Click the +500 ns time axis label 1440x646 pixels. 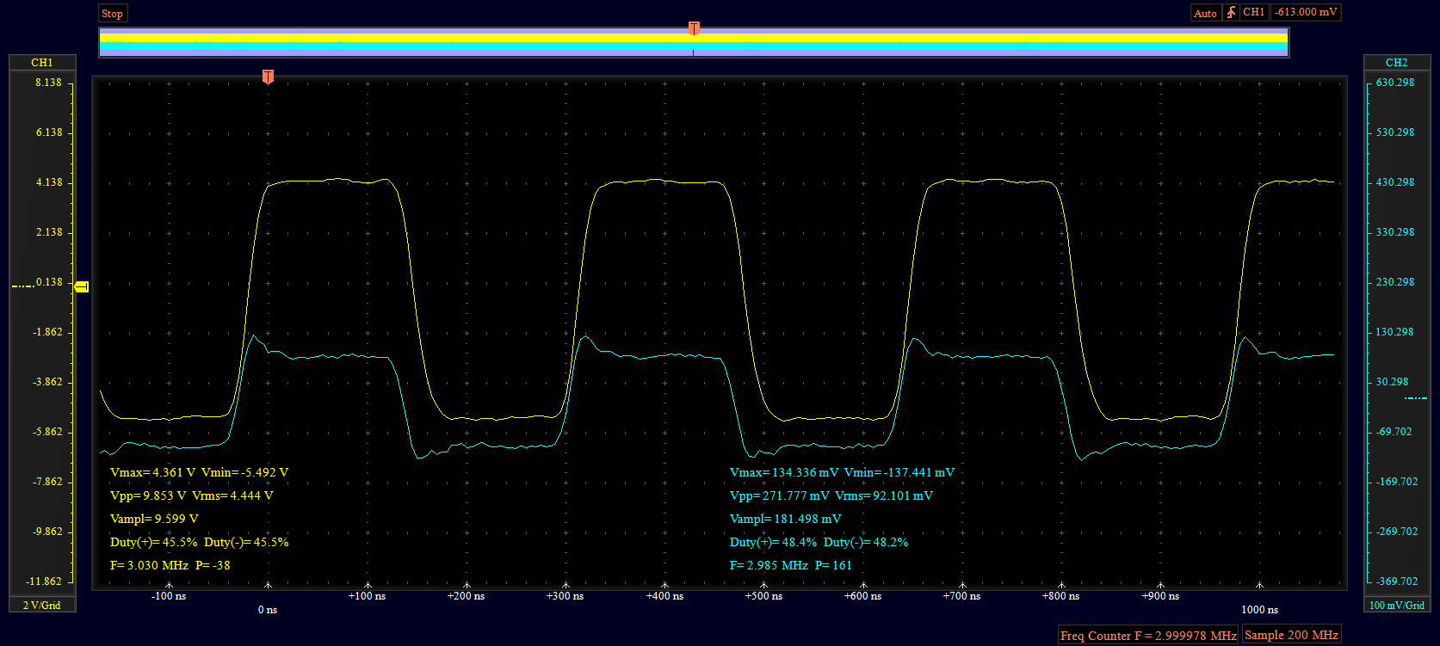click(763, 596)
